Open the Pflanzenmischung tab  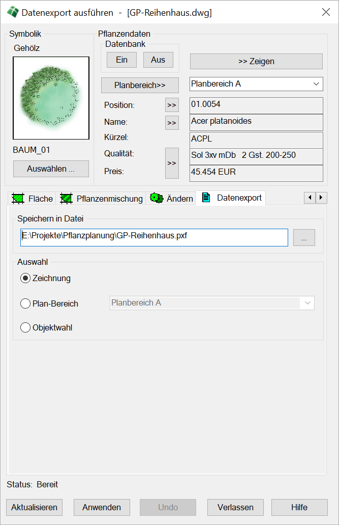102,199
